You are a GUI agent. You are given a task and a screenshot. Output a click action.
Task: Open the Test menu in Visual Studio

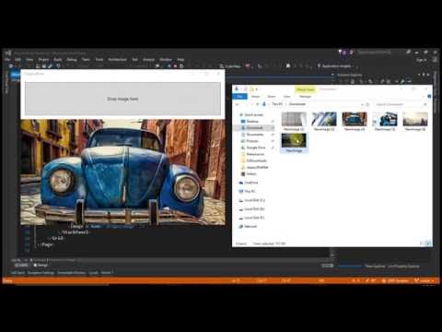[134, 59]
